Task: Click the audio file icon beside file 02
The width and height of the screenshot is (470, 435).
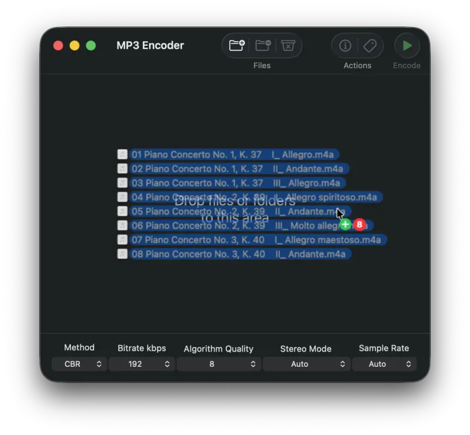Action: click(122, 168)
